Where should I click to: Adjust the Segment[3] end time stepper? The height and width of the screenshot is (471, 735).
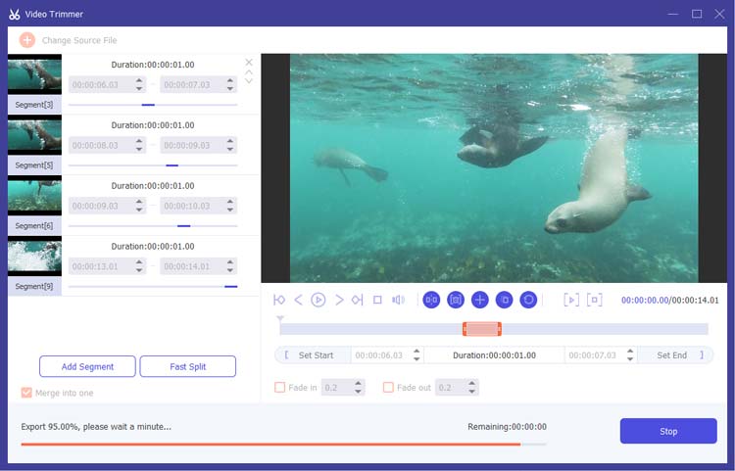click(x=230, y=84)
